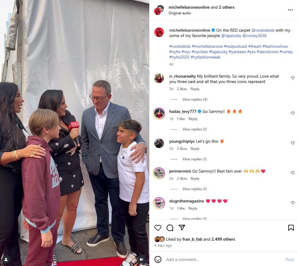The height and width of the screenshot is (266, 297).
Task: Open the three-dot more options menu
Action: [x=290, y=10]
